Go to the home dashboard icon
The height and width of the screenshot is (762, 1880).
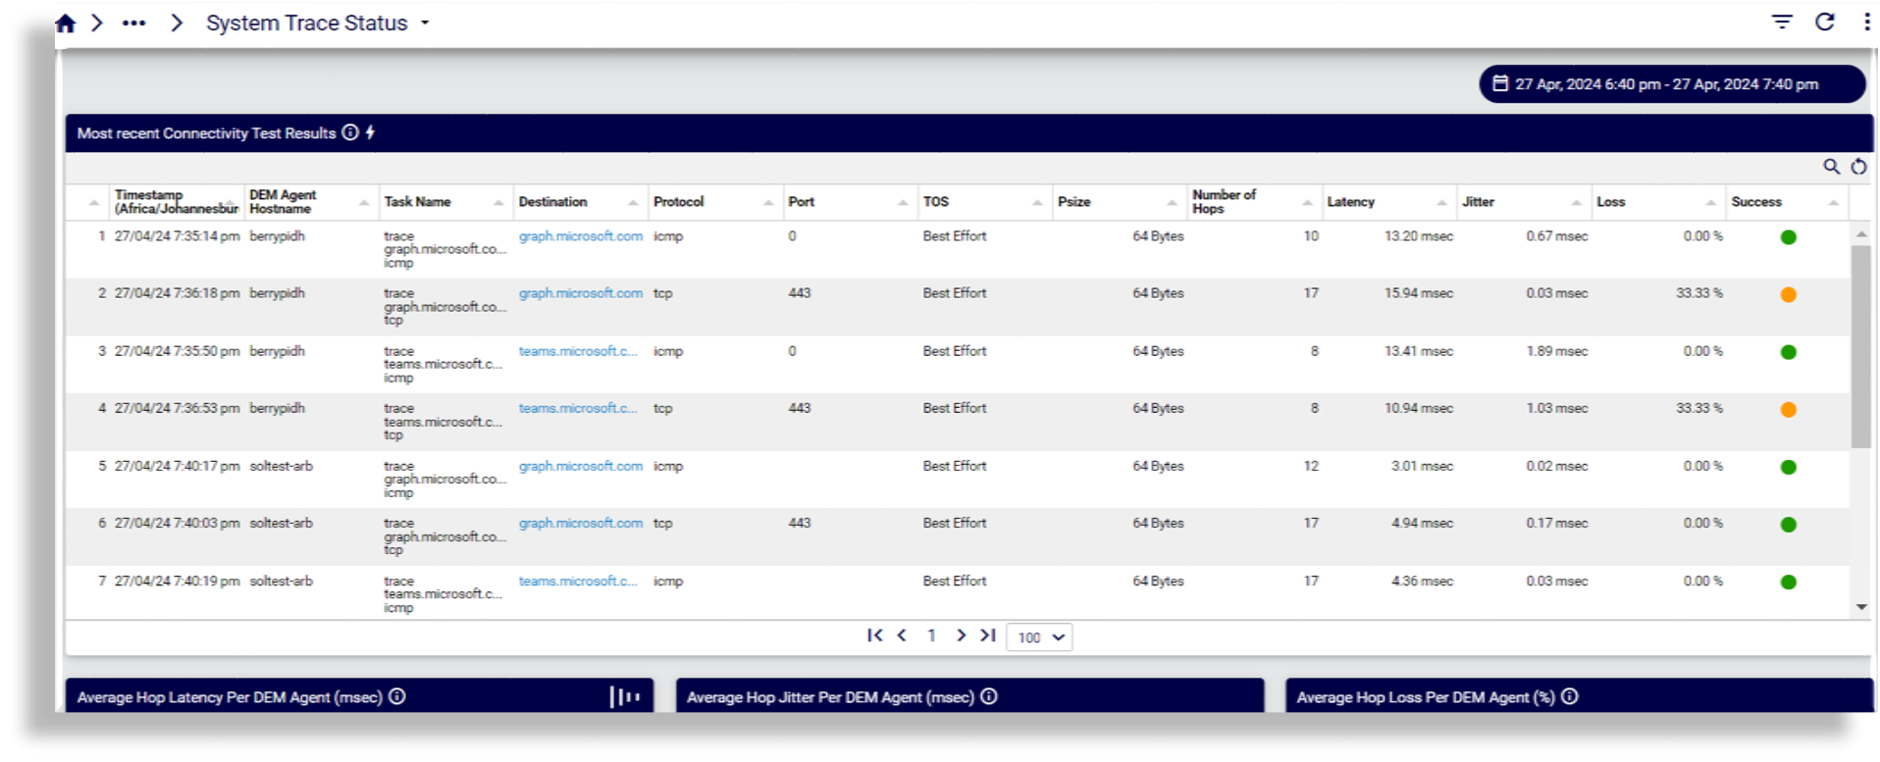coord(66,24)
